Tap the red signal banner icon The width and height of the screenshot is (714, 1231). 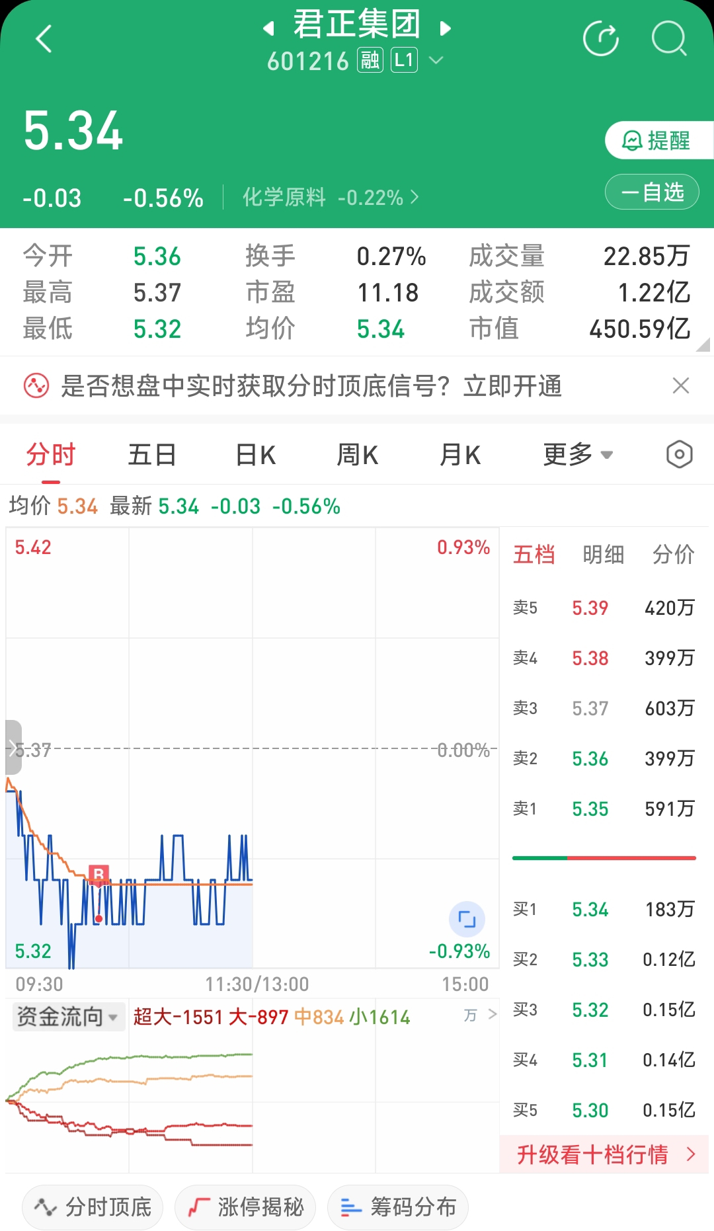coord(36,385)
